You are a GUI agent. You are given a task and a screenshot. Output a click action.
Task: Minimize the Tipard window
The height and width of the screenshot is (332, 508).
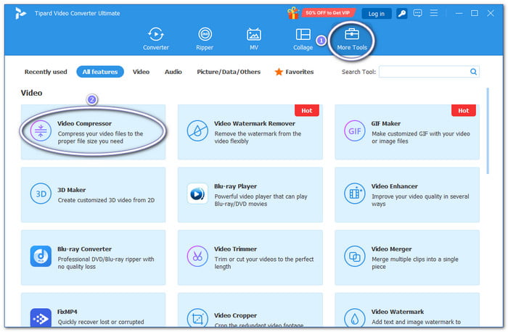(x=459, y=13)
